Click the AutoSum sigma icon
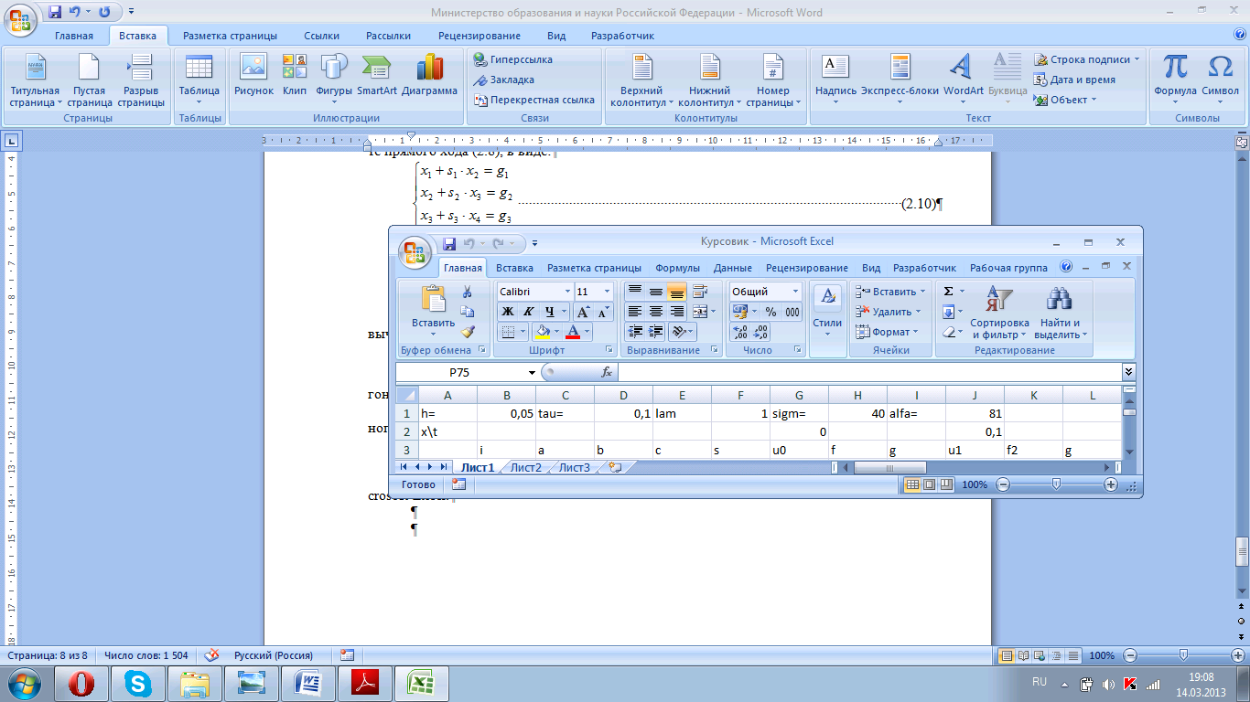The height and width of the screenshot is (702, 1250). (948, 292)
